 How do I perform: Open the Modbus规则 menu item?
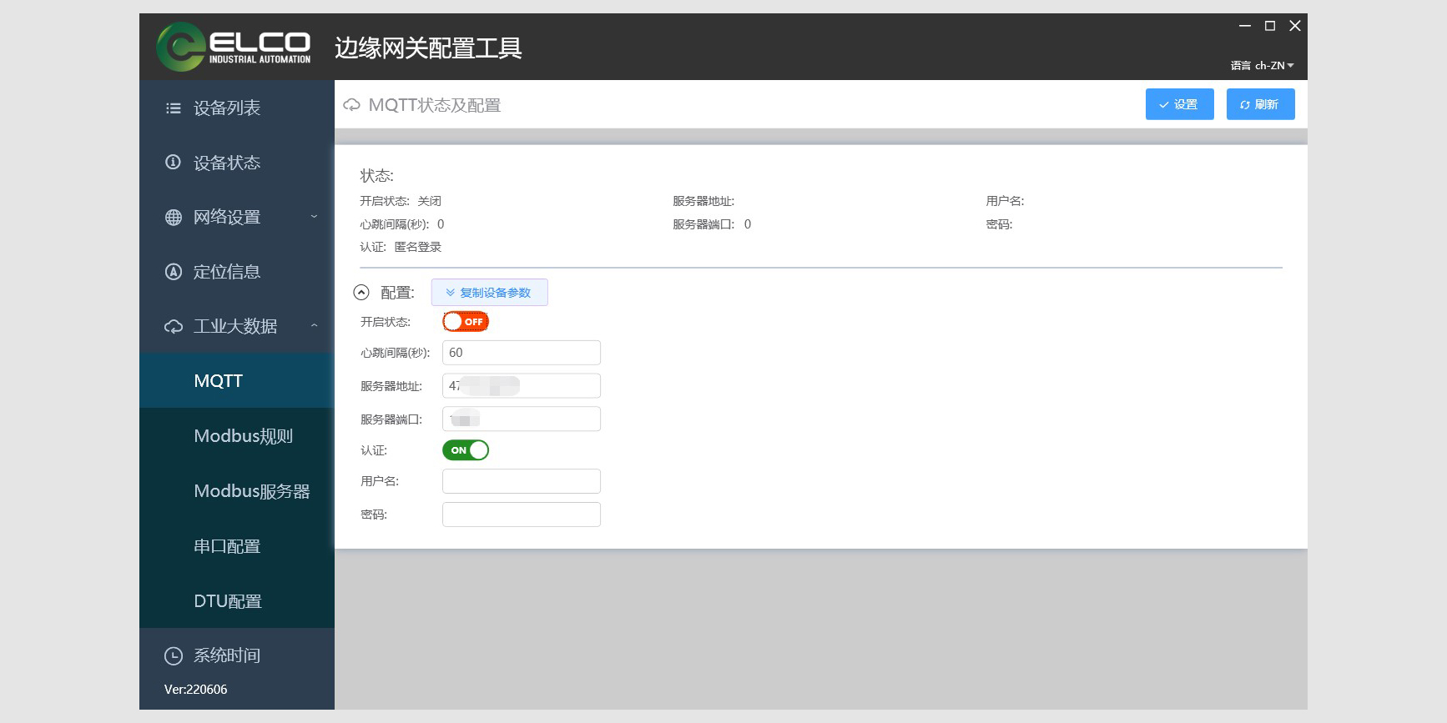point(243,436)
